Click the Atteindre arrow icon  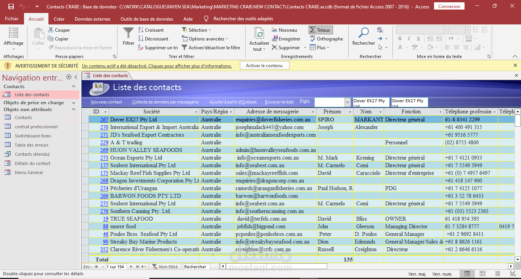point(380,39)
